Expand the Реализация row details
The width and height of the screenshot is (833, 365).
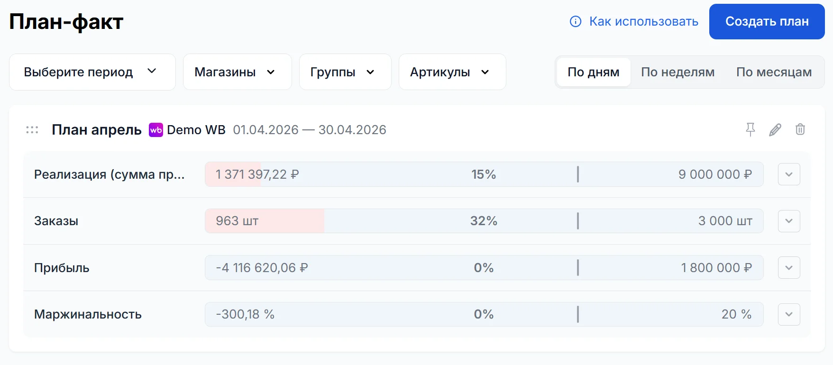click(789, 174)
